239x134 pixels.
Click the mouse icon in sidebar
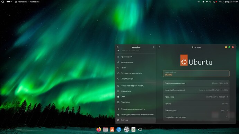pyautogui.click(x=118, y=86)
